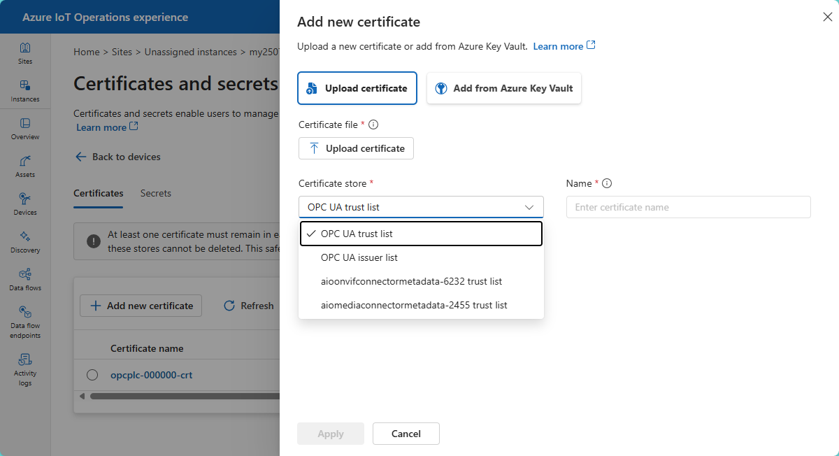The height and width of the screenshot is (456, 839).
Task: Switch to Add from Azure Key Vault
Action: tap(504, 88)
